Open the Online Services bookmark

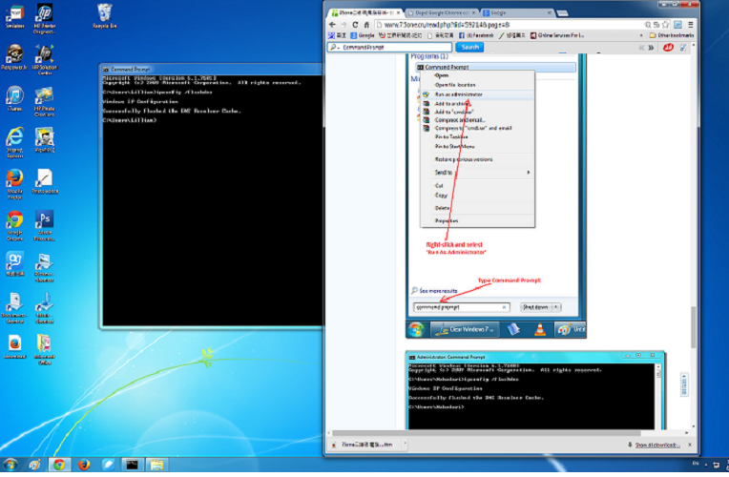click(x=557, y=35)
